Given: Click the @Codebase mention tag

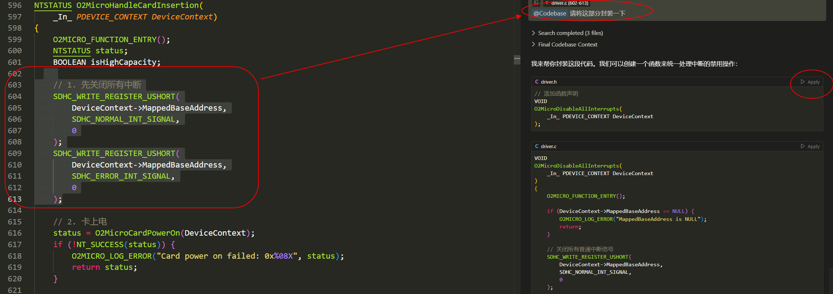Looking at the screenshot, I should [x=550, y=14].
